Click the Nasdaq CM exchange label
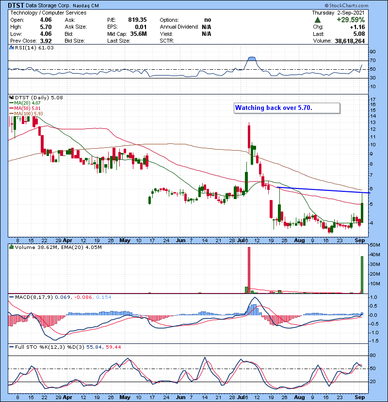Screen dimensions: 388x402 pos(86,6)
